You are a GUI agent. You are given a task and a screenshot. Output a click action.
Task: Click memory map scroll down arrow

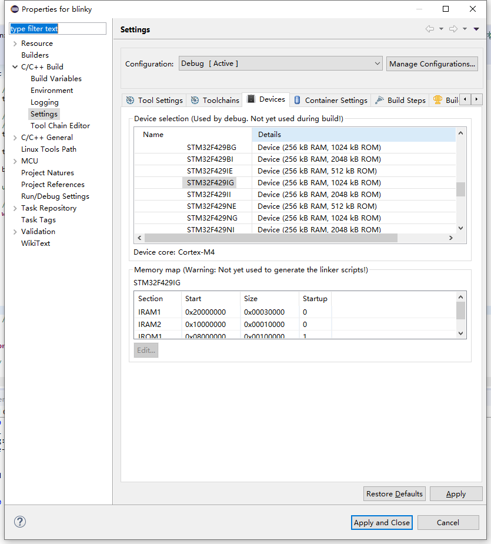pos(460,333)
